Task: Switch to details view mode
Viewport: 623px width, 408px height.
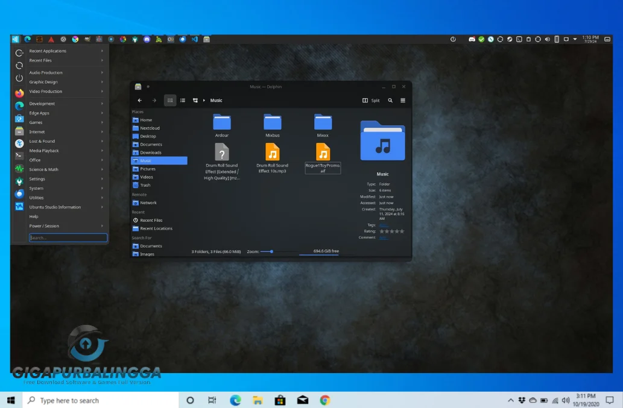Action: (x=182, y=101)
